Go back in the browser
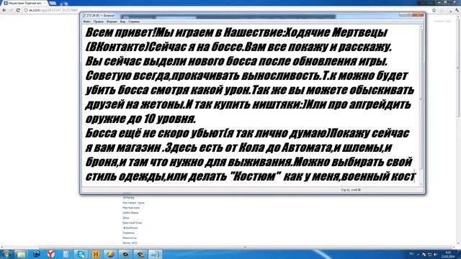 [x=4, y=10]
